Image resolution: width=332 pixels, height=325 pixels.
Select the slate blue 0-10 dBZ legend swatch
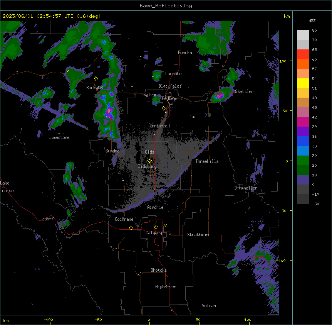coord(303,180)
